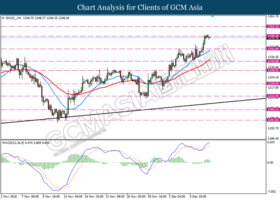Click the Chart Analysis for Clients header title
280x200 pixels.
(x=140, y=8)
